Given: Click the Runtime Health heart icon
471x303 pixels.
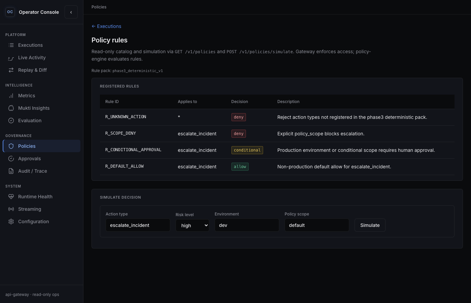Looking at the screenshot, I should (11, 197).
